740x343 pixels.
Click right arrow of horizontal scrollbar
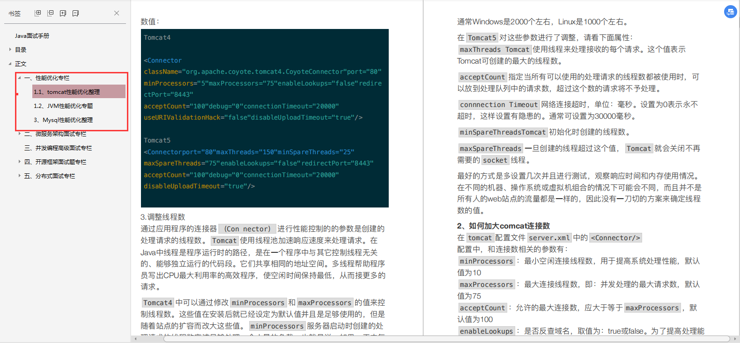click(x=735, y=339)
